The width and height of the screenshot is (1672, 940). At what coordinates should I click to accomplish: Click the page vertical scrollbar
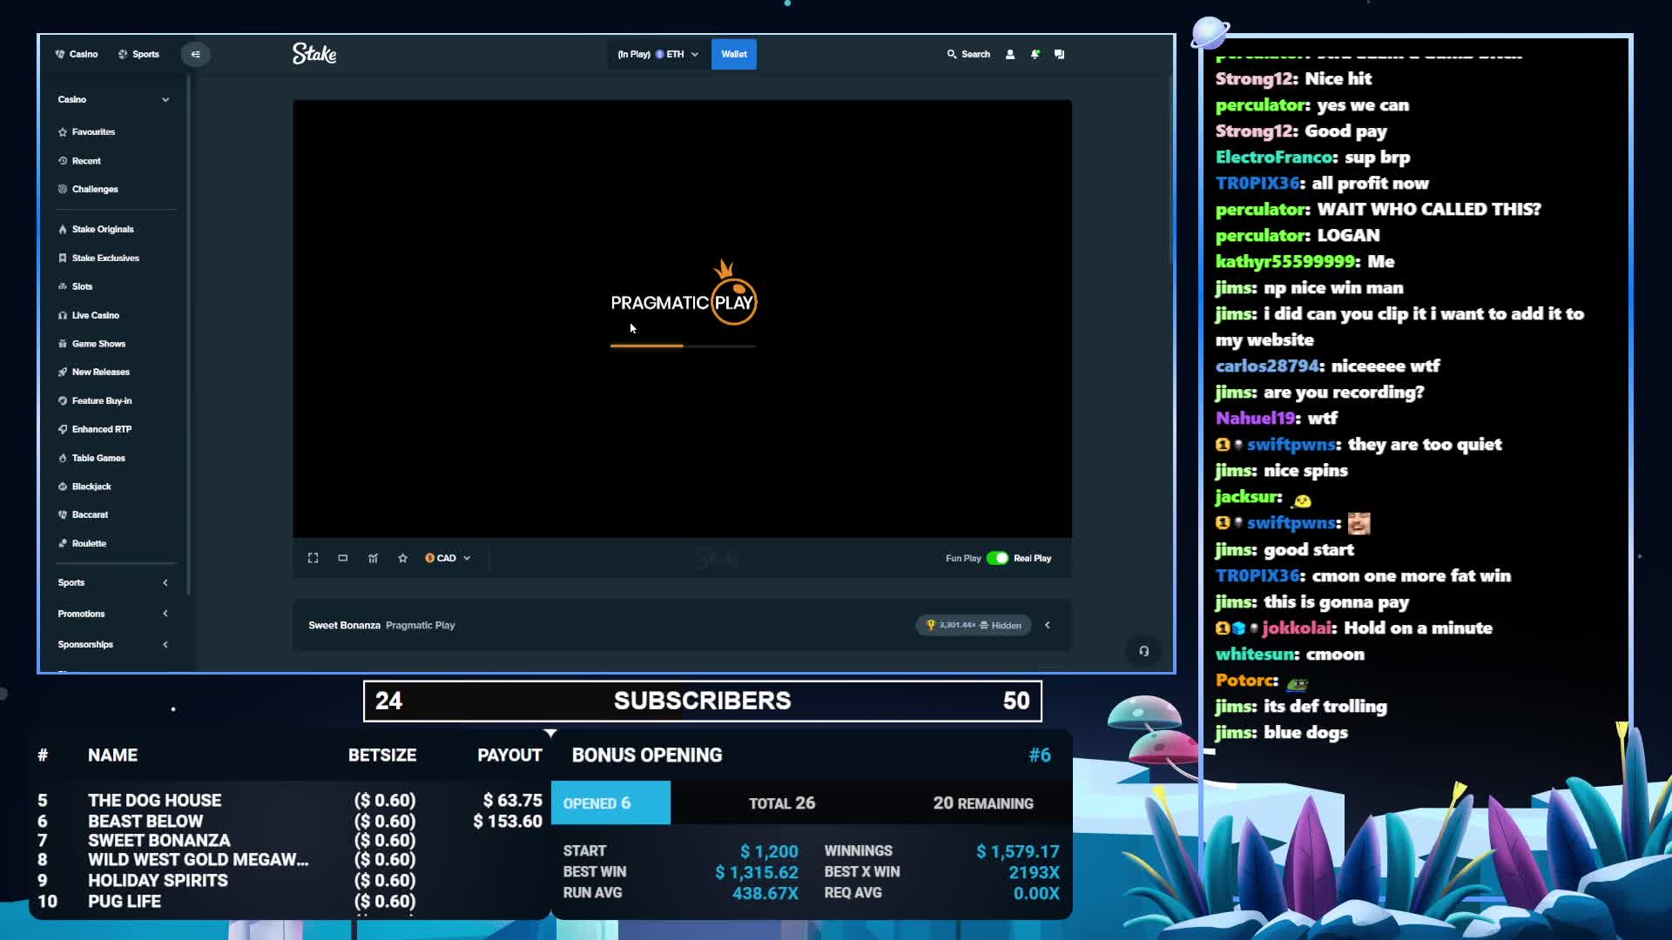coord(1170,170)
